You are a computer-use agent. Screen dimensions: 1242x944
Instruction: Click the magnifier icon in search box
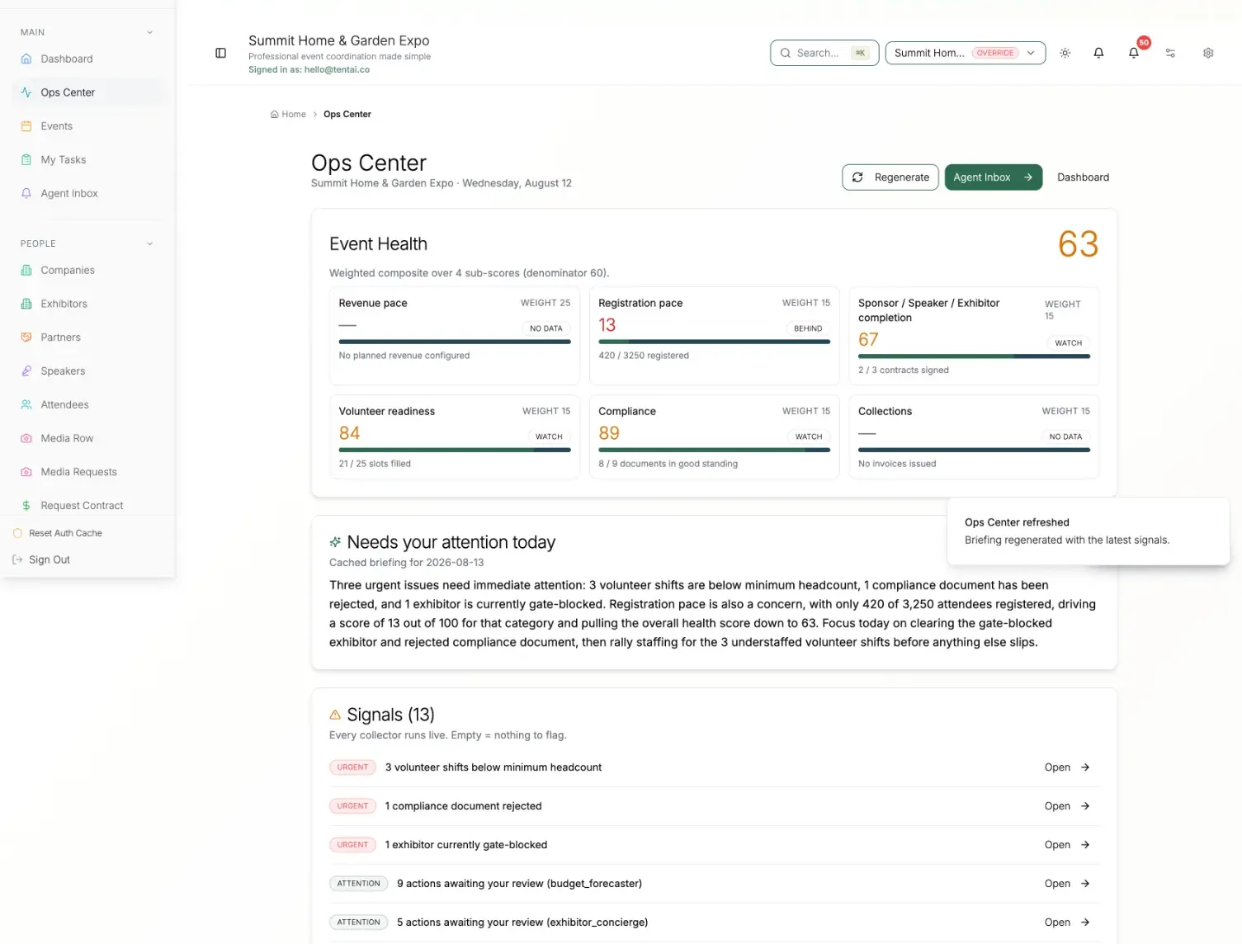(x=786, y=53)
